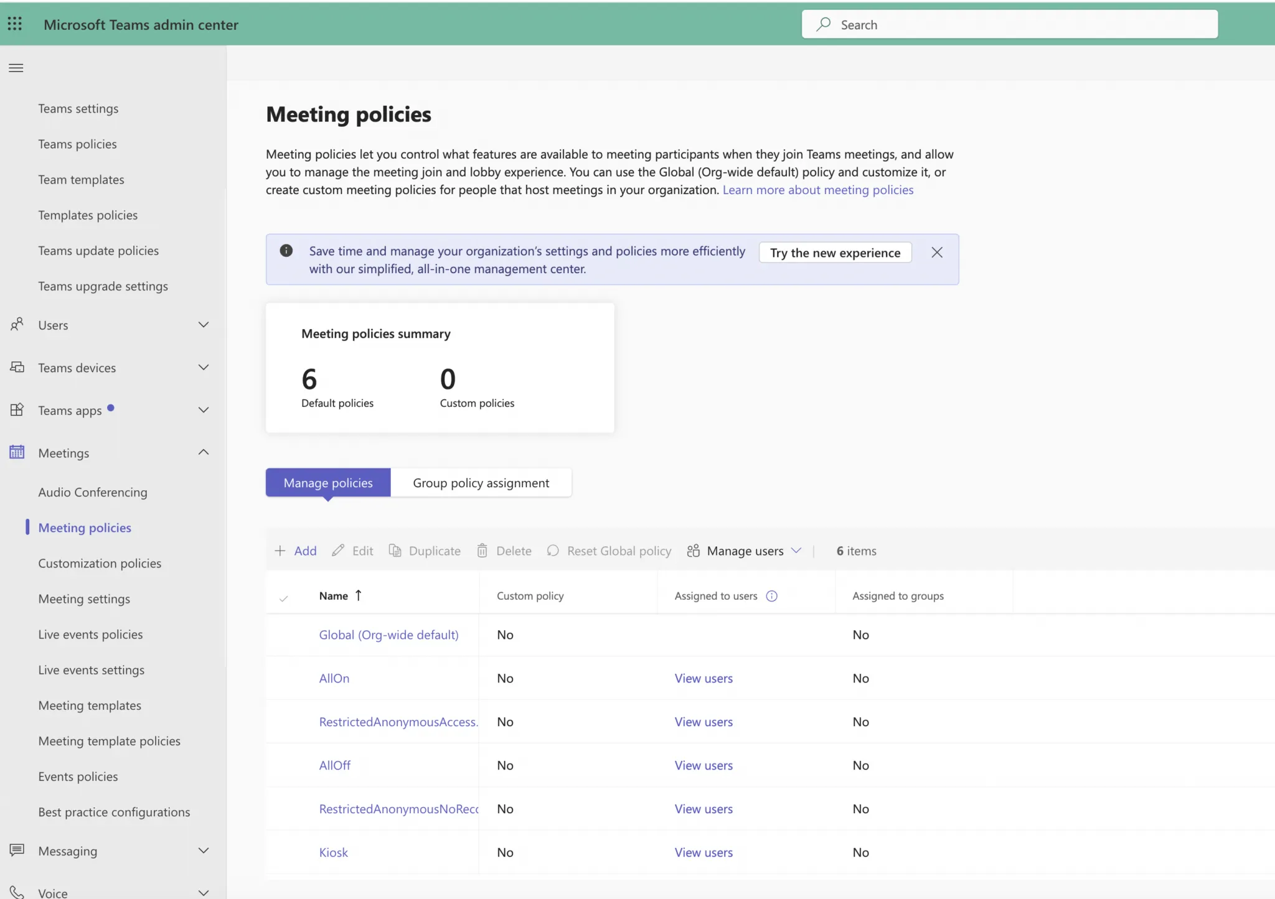Open the AllOff policy
Screen dimensions: 1275x899
pos(335,765)
